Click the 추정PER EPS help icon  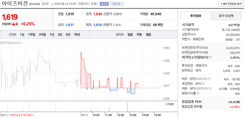pos(203,84)
